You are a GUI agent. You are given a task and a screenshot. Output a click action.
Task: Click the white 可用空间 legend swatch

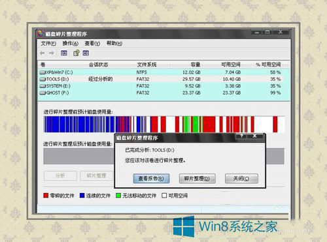164,196
